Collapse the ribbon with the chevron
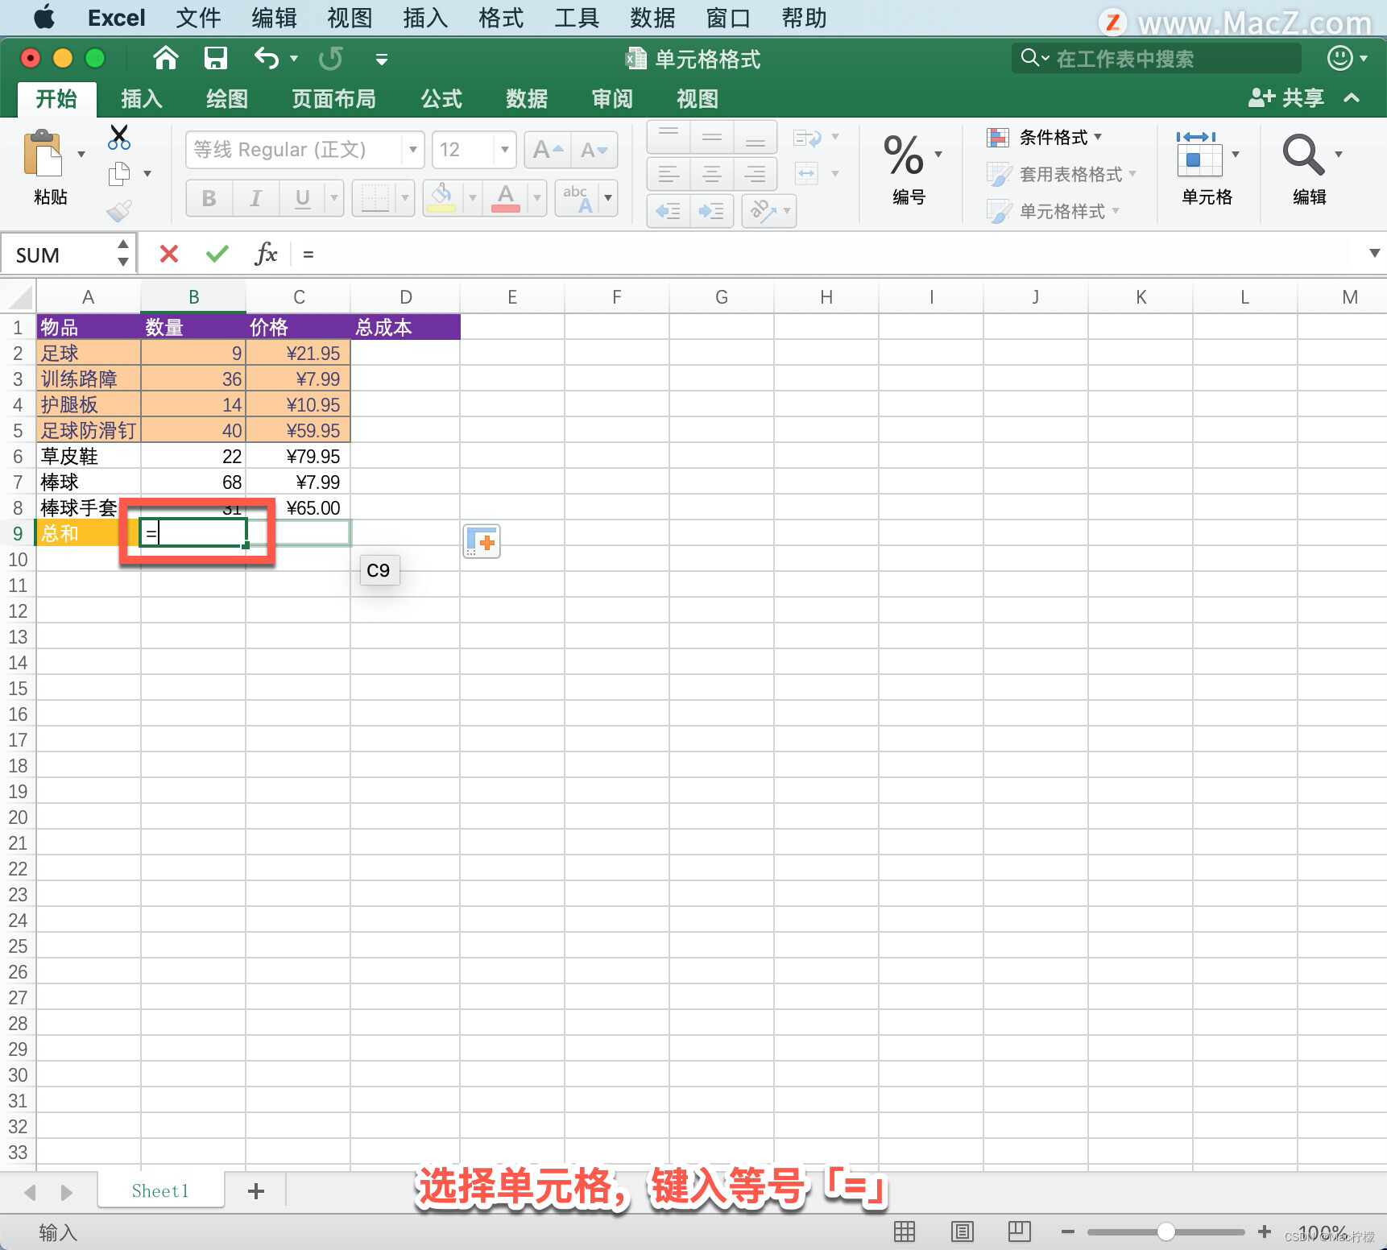 coord(1352,98)
